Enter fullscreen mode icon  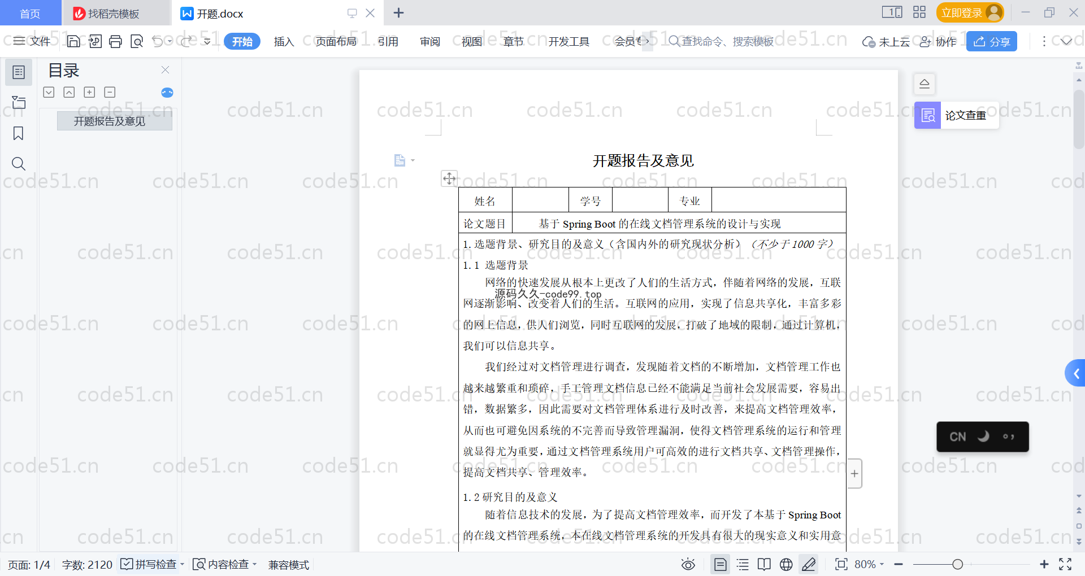pyautogui.click(x=1065, y=564)
